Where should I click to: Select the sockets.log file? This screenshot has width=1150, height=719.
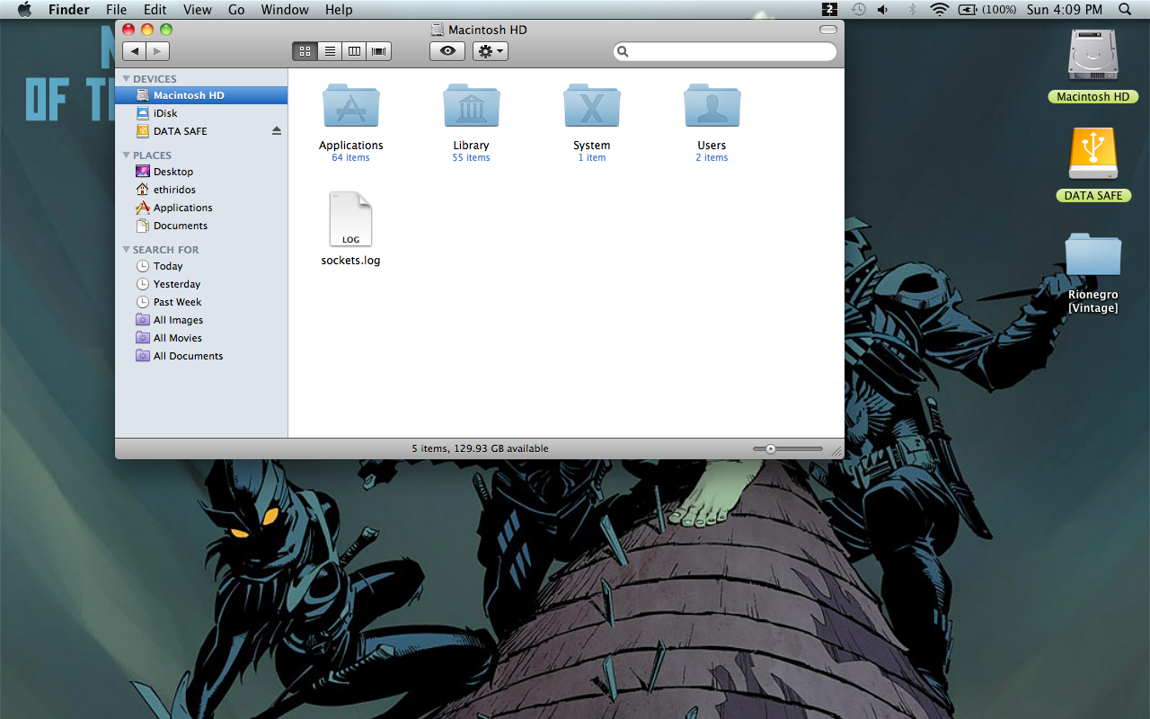[351, 219]
